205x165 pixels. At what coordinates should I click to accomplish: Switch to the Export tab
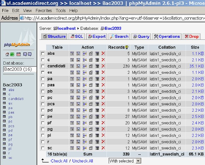click(97, 37)
